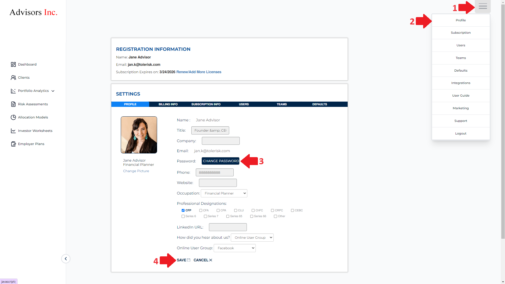Open the hamburger menu icon
505x284 pixels.
click(x=482, y=6)
